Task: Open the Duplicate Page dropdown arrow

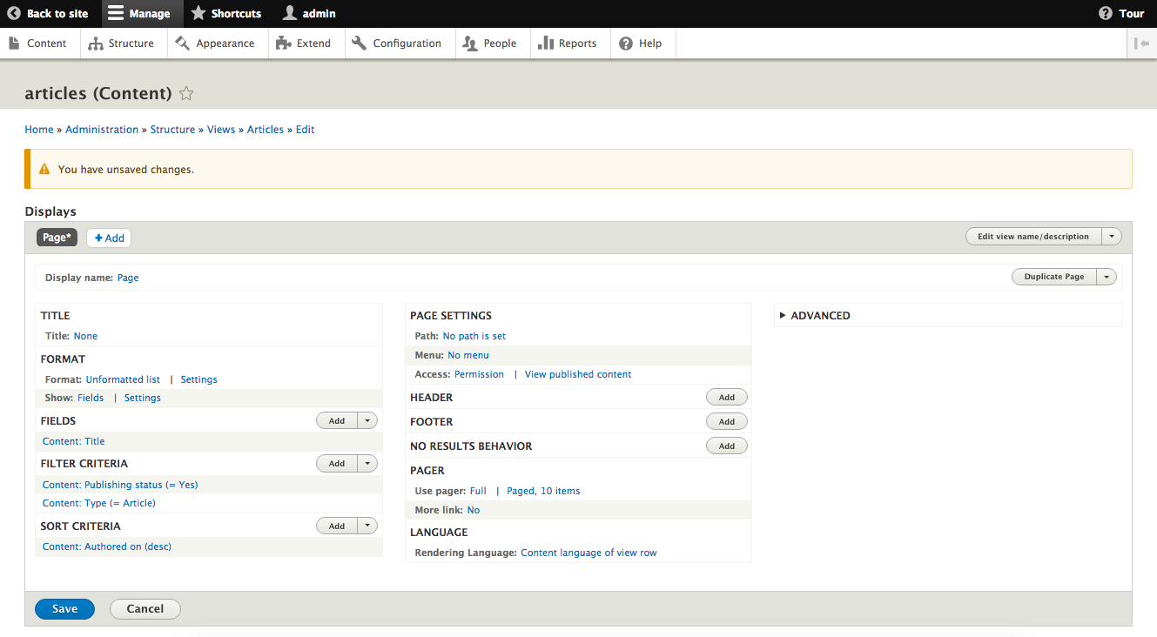Action: (1106, 277)
